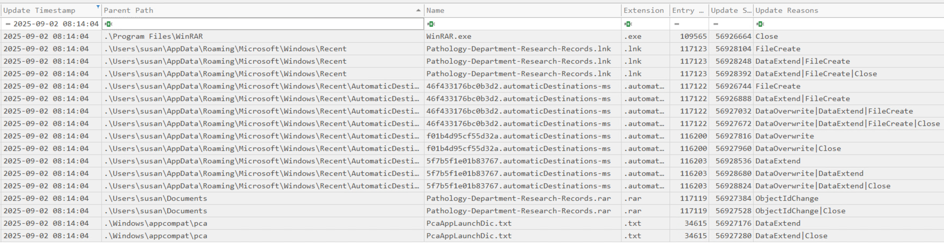Open the Update Reasons filter condition icon

click(x=760, y=24)
